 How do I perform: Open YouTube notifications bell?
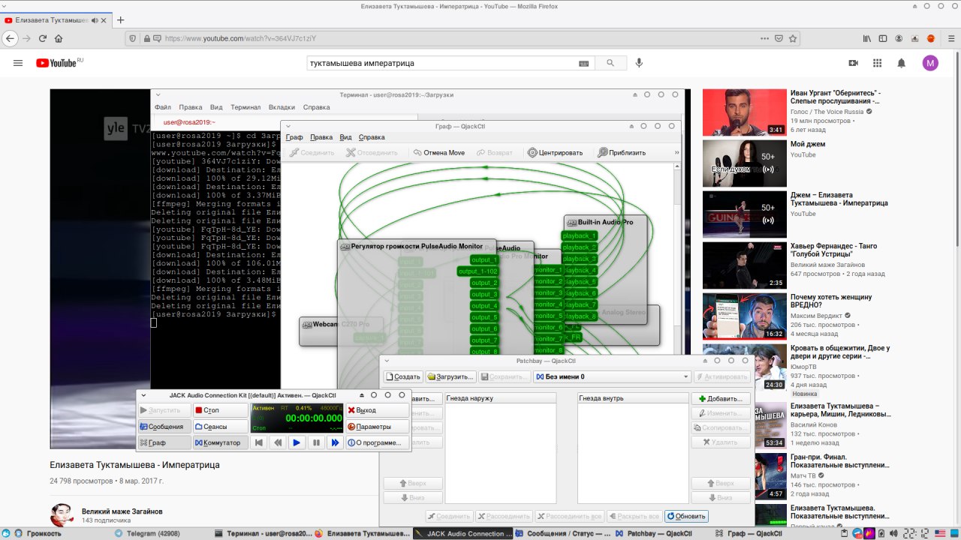902,63
